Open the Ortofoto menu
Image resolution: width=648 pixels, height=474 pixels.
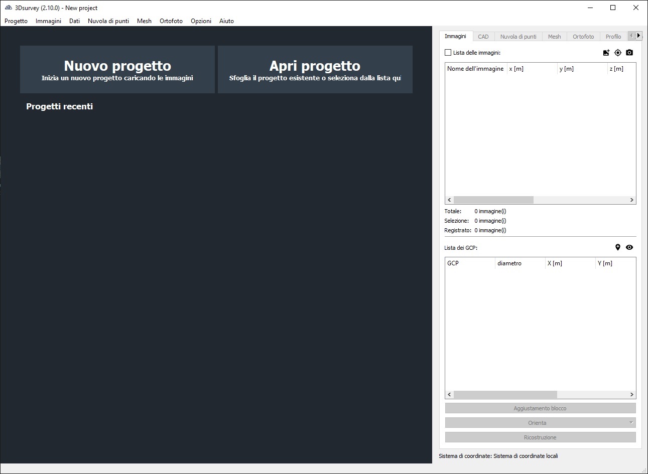(x=171, y=21)
